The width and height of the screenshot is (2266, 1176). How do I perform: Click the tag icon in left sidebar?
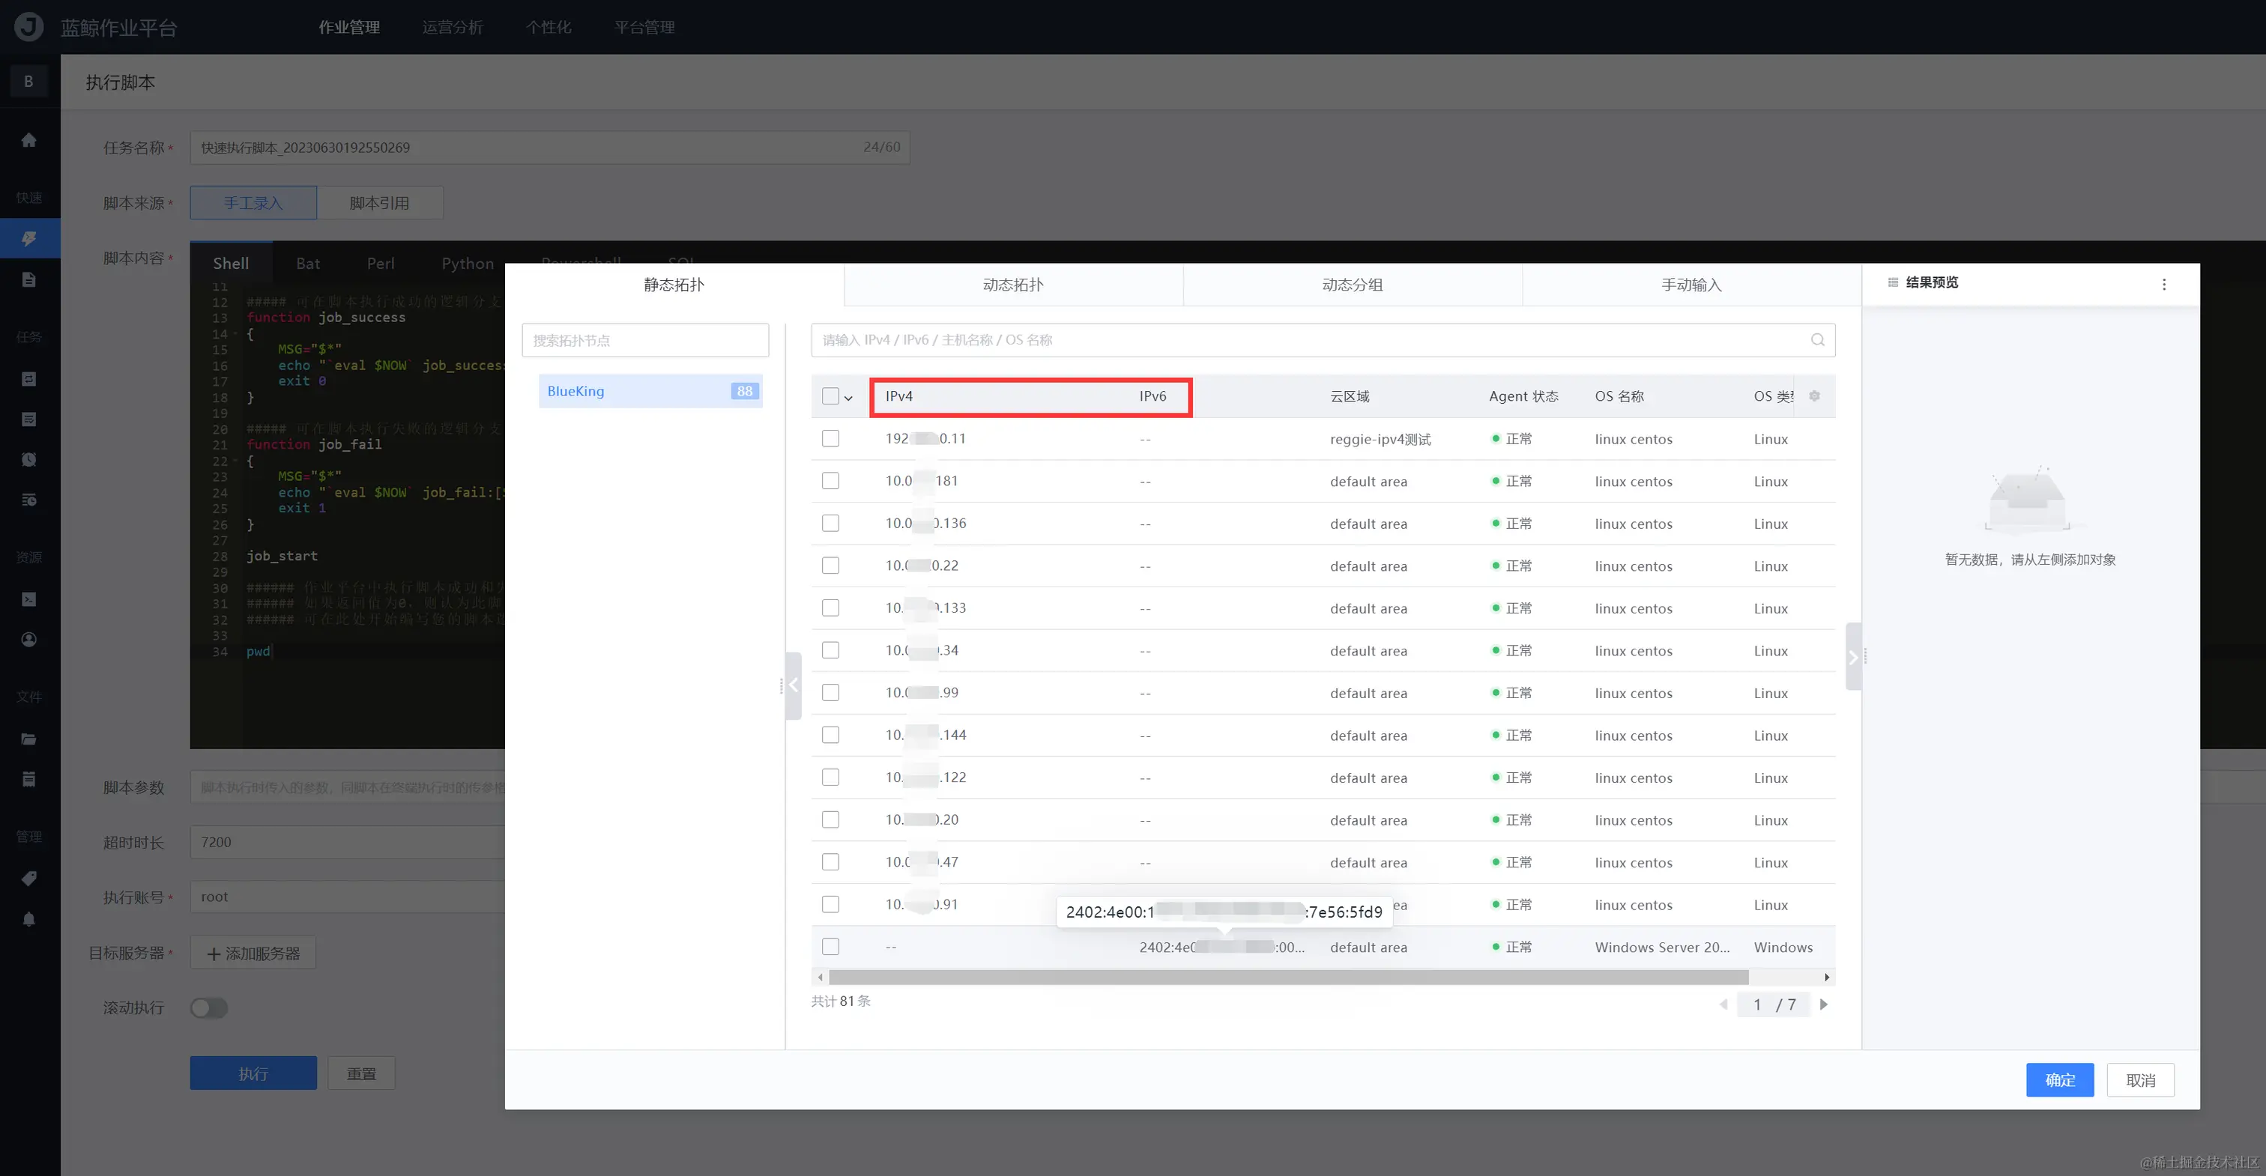(29, 878)
